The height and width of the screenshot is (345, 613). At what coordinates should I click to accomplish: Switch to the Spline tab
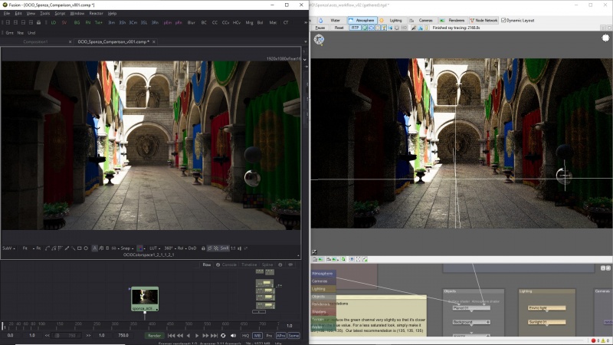click(x=267, y=264)
